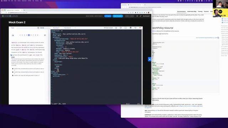Click the Kubernetes docs browser address bar
The width and height of the screenshot is (228, 128).
(x=170, y=7)
